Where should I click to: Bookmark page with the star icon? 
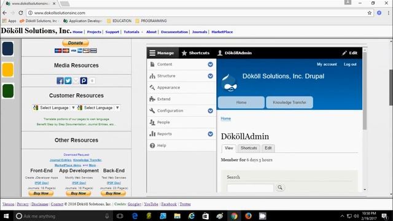(370, 13)
